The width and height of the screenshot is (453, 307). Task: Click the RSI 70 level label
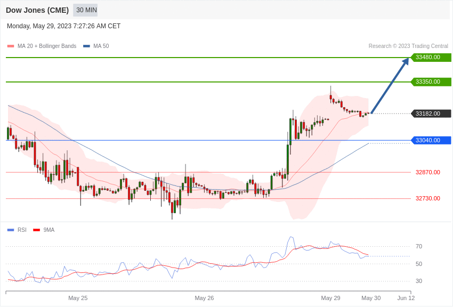click(x=419, y=246)
